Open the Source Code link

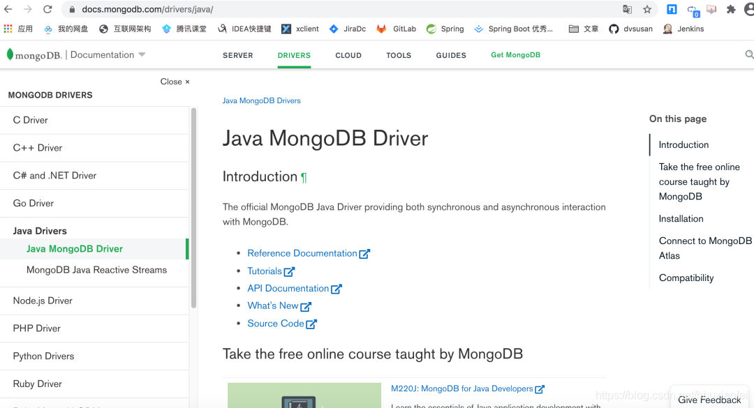pyautogui.click(x=276, y=324)
